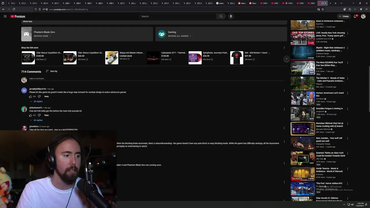This screenshot has height=208, width=370.
Task: Like the @WarDamnATL comment
Action: (30, 115)
